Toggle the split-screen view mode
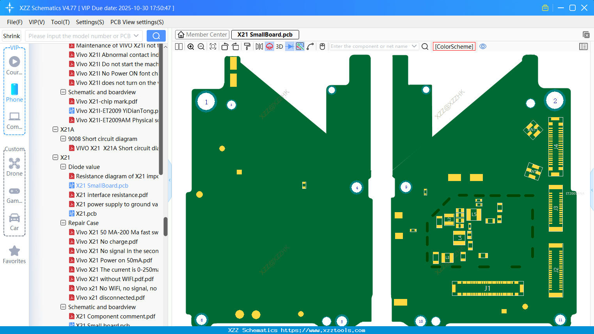 point(179,46)
